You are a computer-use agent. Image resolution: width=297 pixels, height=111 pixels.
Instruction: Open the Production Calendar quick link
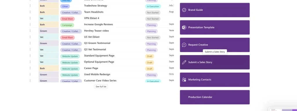[215, 97]
